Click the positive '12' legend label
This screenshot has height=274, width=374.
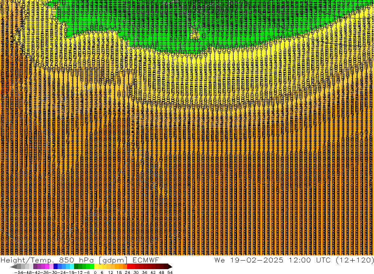110,273
